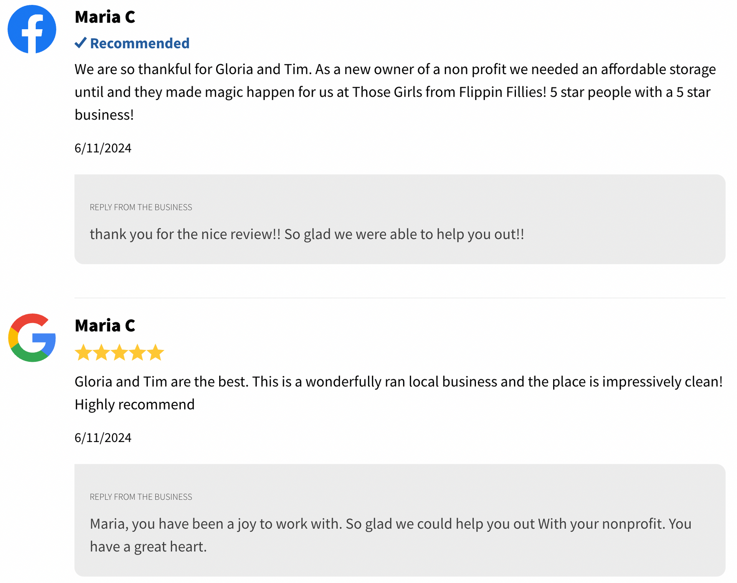Click the divider line between reviews
This screenshot has width=737, height=583.
400,298
